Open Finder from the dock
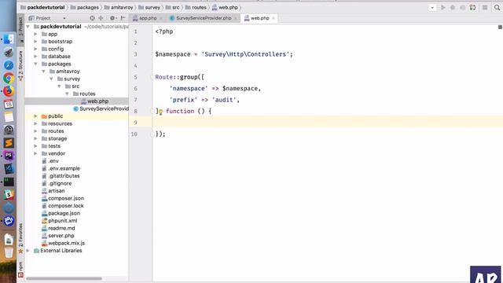 (x=9, y=39)
